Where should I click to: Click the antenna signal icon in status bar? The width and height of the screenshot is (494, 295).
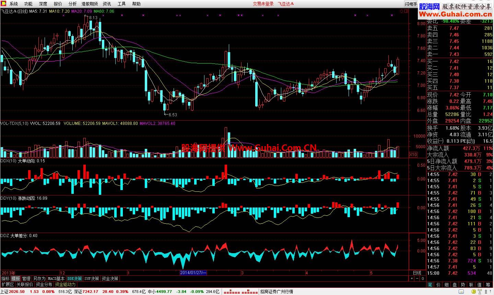click(480, 292)
